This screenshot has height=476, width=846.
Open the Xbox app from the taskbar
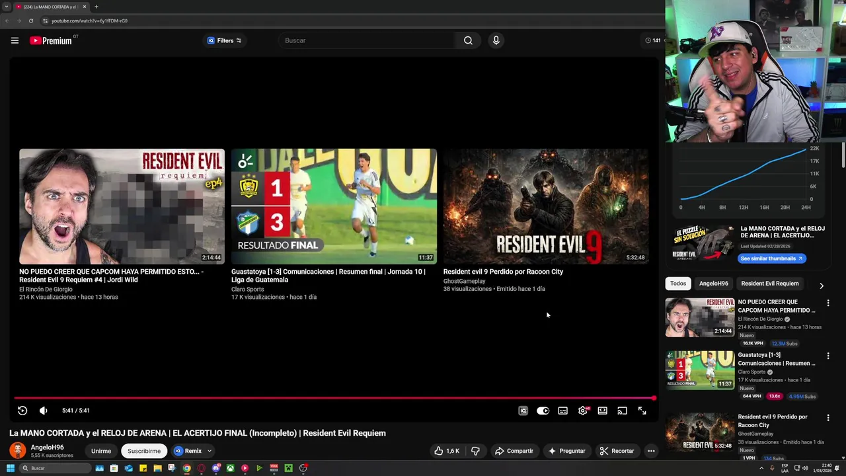click(x=230, y=468)
